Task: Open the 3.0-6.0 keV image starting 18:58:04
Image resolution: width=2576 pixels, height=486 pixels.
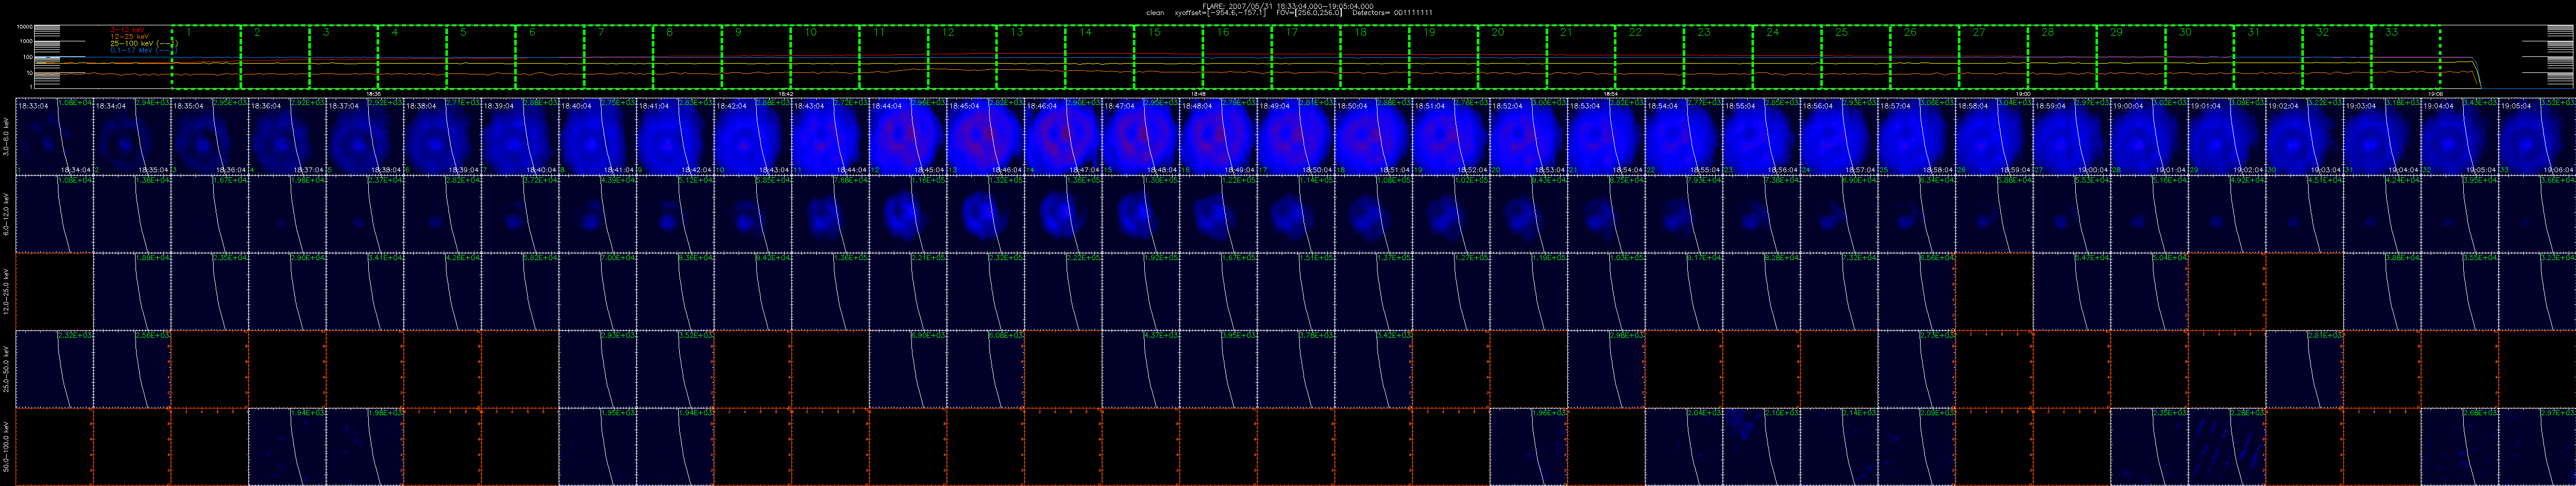Action: (1995, 136)
